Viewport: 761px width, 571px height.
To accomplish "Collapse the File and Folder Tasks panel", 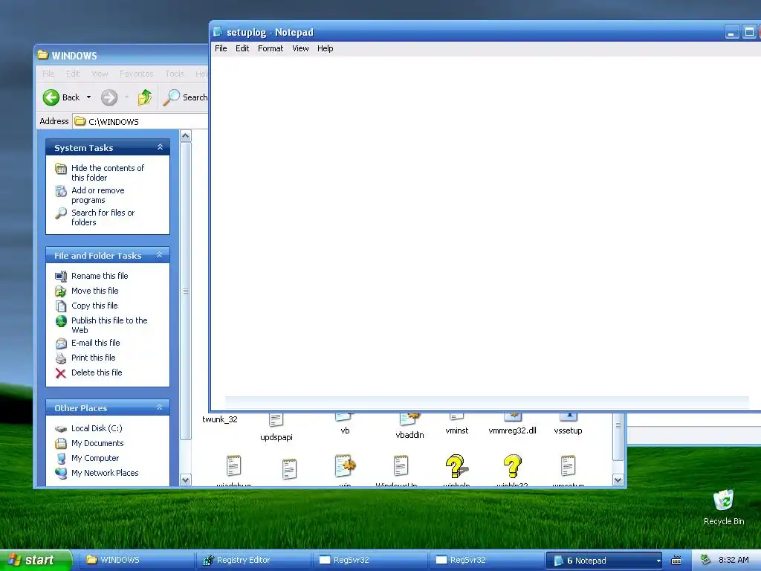I will tap(159, 255).
